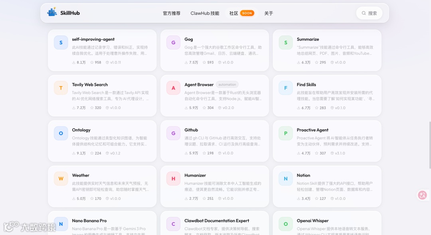Screen dimensions: 431x235
Task: Click the download count 5.0万 on Weather
Action: [81, 198]
